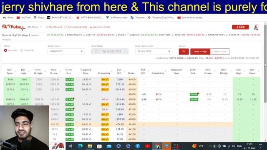Image resolution: width=267 pixels, height=150 pixels.
Task: Open Mail app from taskbar
Action: coord(109,146)
